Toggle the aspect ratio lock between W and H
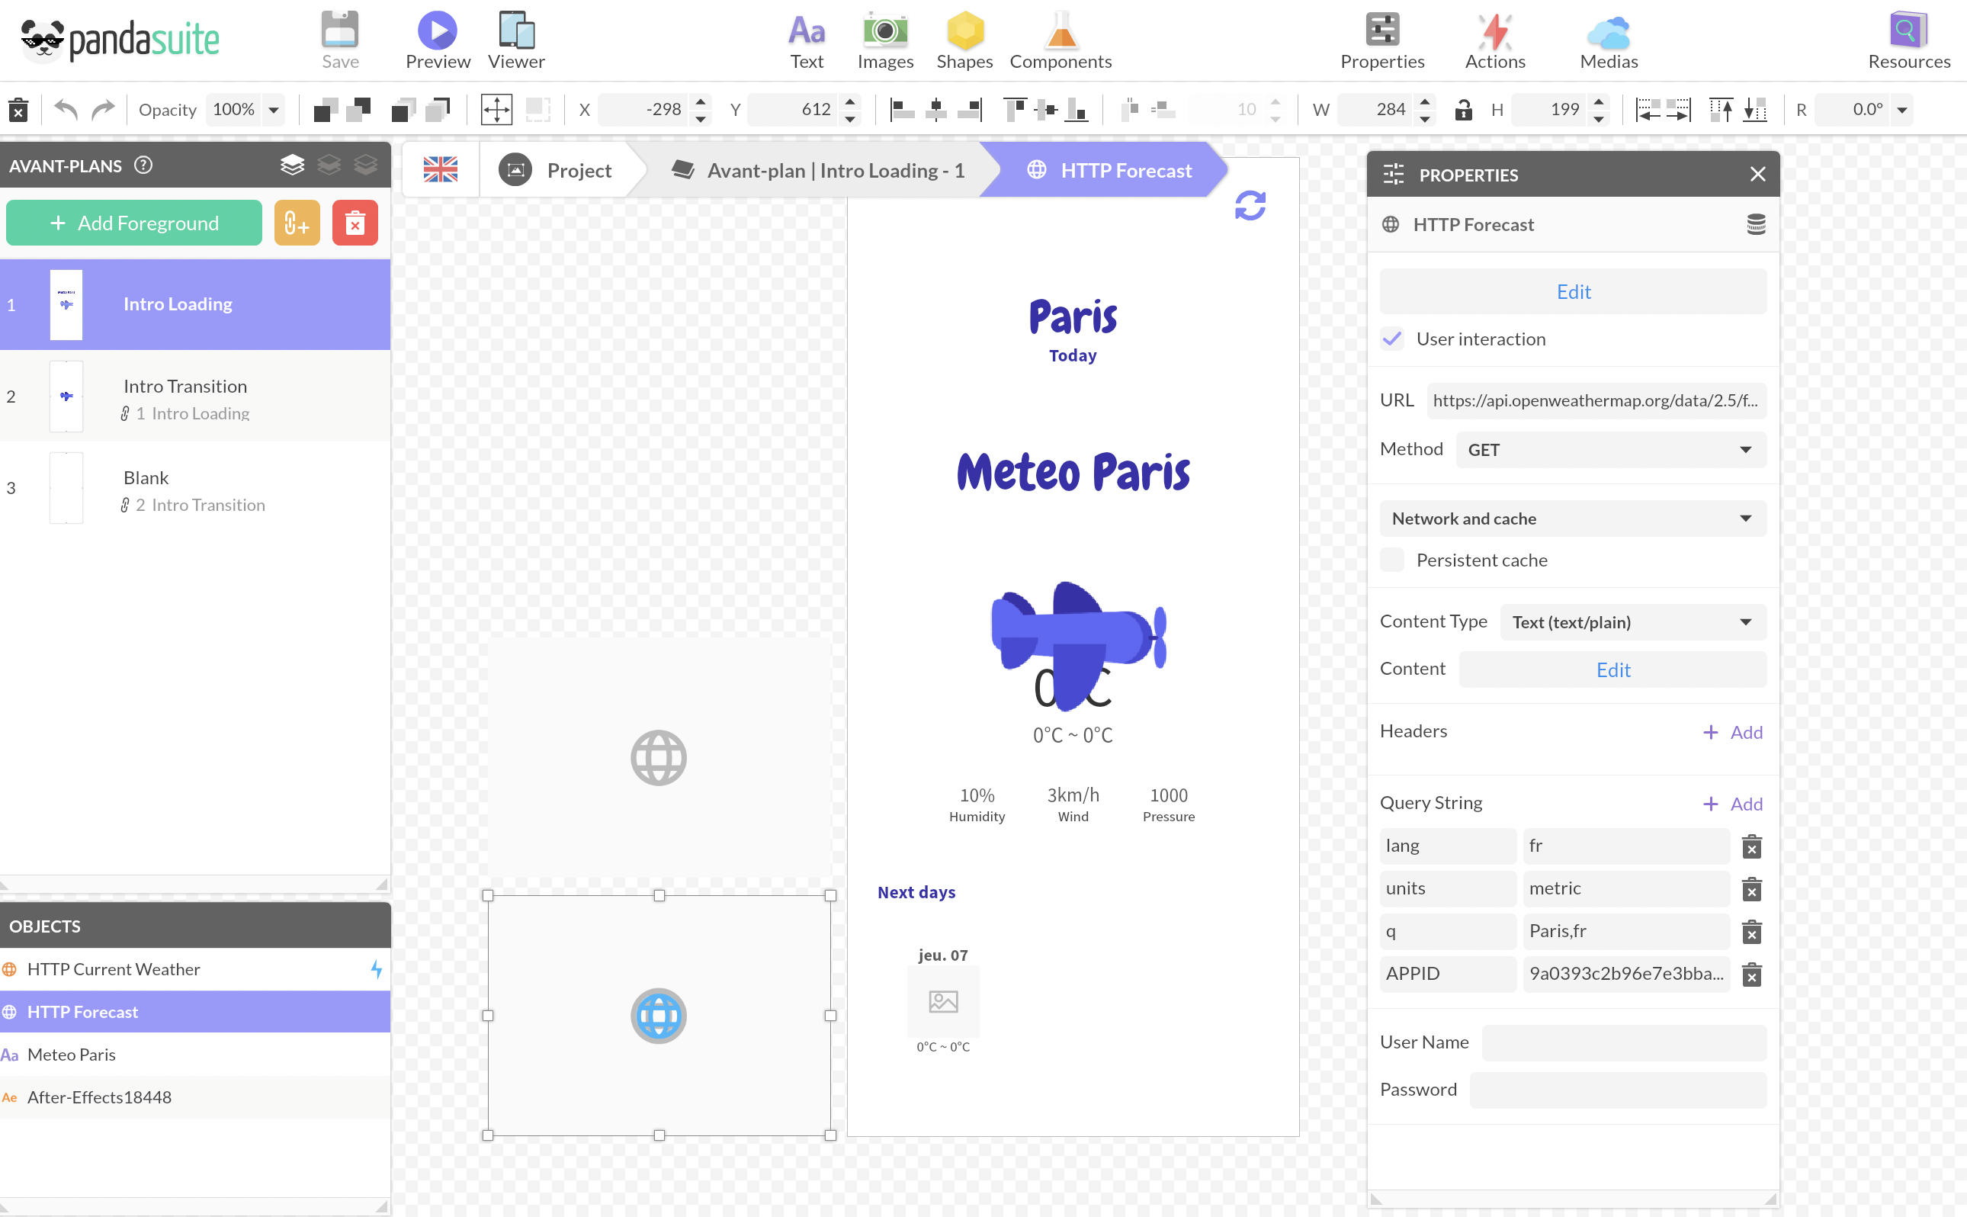Viewport: 1967px width, 1217px height. click(x=1463, y=110)
